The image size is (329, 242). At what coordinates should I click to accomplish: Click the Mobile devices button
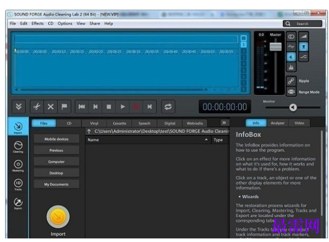pyautogui.click(x=56, y=139)
